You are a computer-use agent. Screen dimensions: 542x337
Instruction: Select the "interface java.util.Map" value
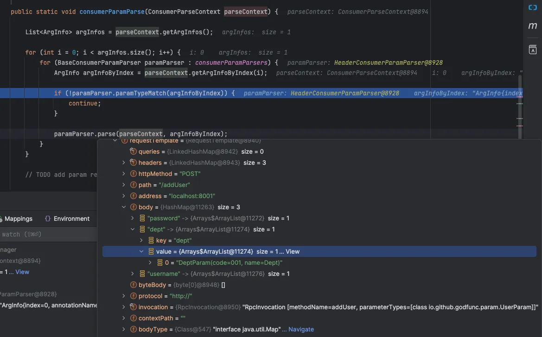click(247, 329)
